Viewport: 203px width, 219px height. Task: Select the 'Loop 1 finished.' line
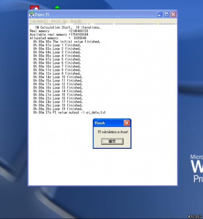point(57,45)
